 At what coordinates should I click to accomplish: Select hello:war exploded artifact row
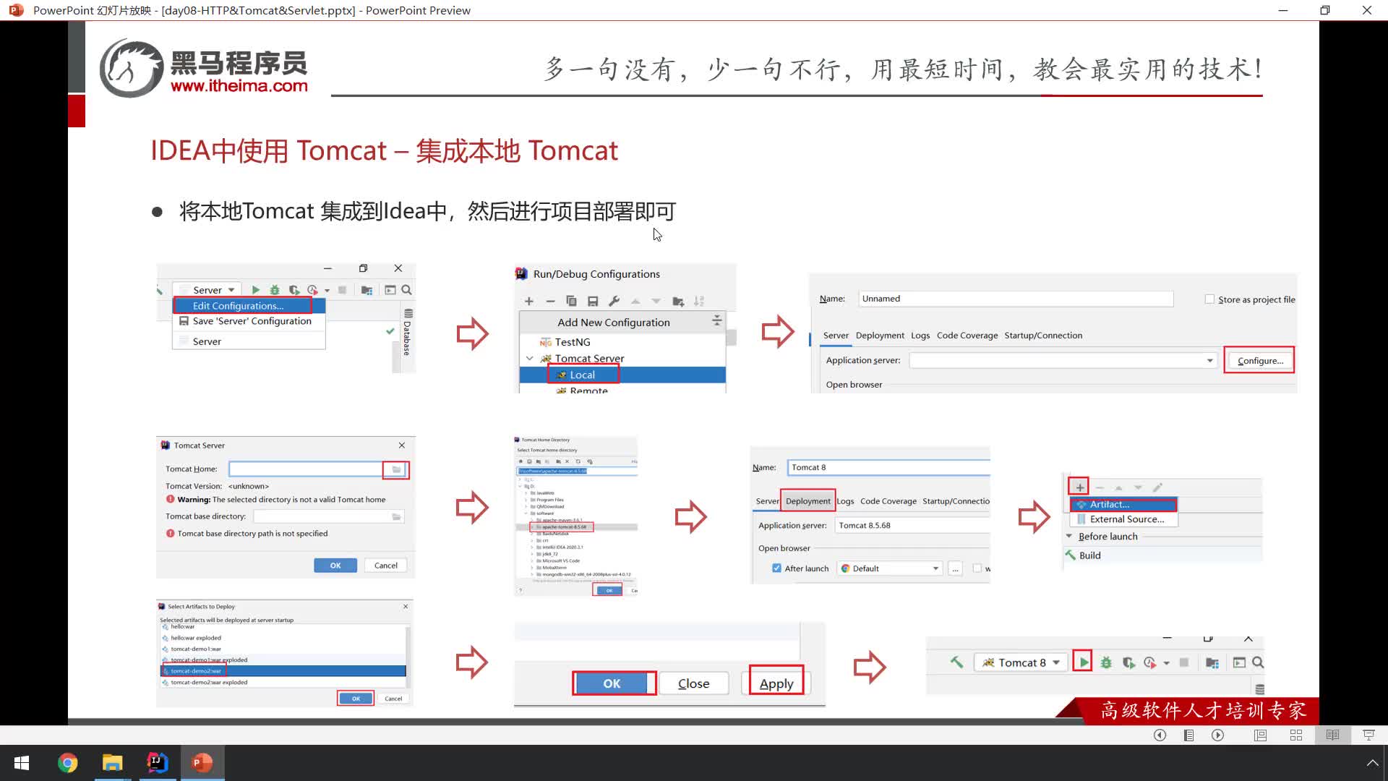pos(283,638)
